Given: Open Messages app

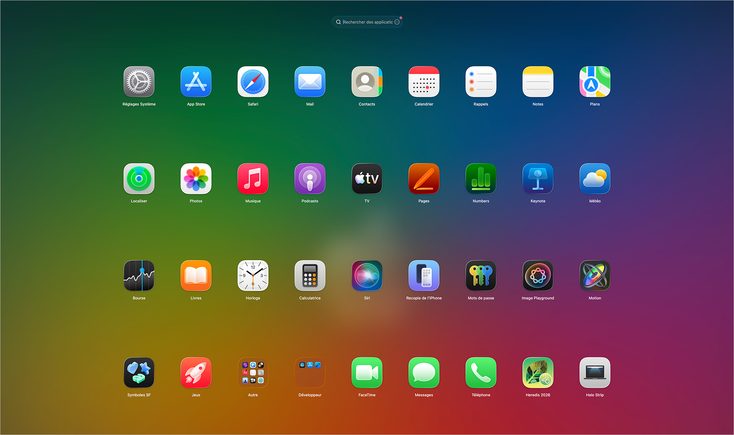Looking at the screenshot, I should [x=424, y=372].
